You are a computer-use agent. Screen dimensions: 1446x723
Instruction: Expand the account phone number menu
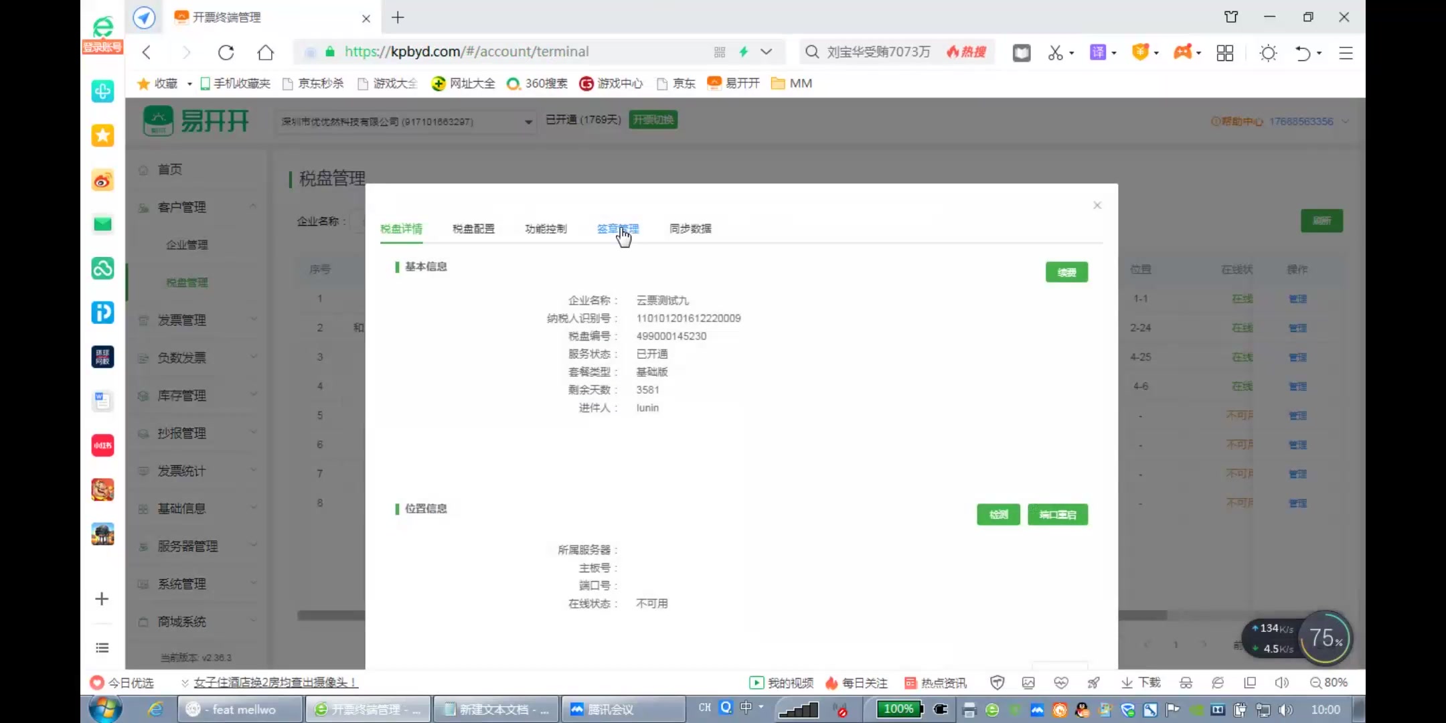[x=1309, y=121]
